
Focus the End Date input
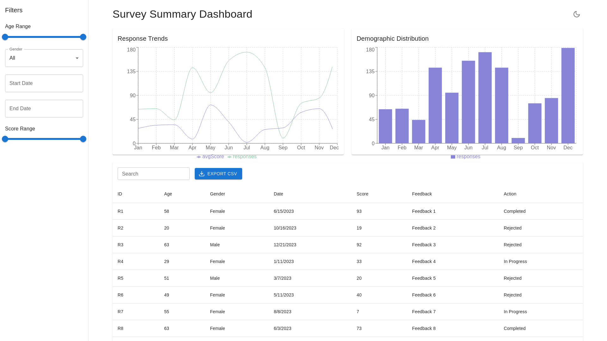tap(44, 109)
